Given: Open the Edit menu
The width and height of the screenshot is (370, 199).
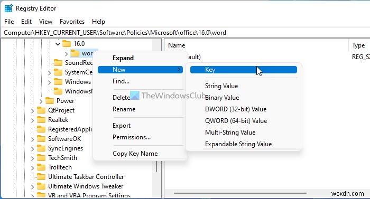Looking at the screenshot, I should (26, 22).
